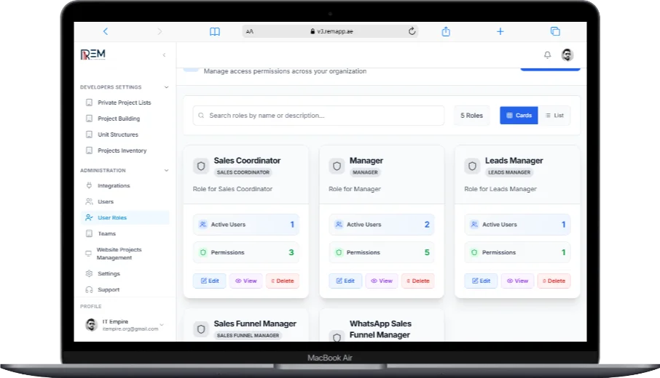The image size is (660, 378).
Task: Click Permissions row in Manager card
Action: (381, 252)
